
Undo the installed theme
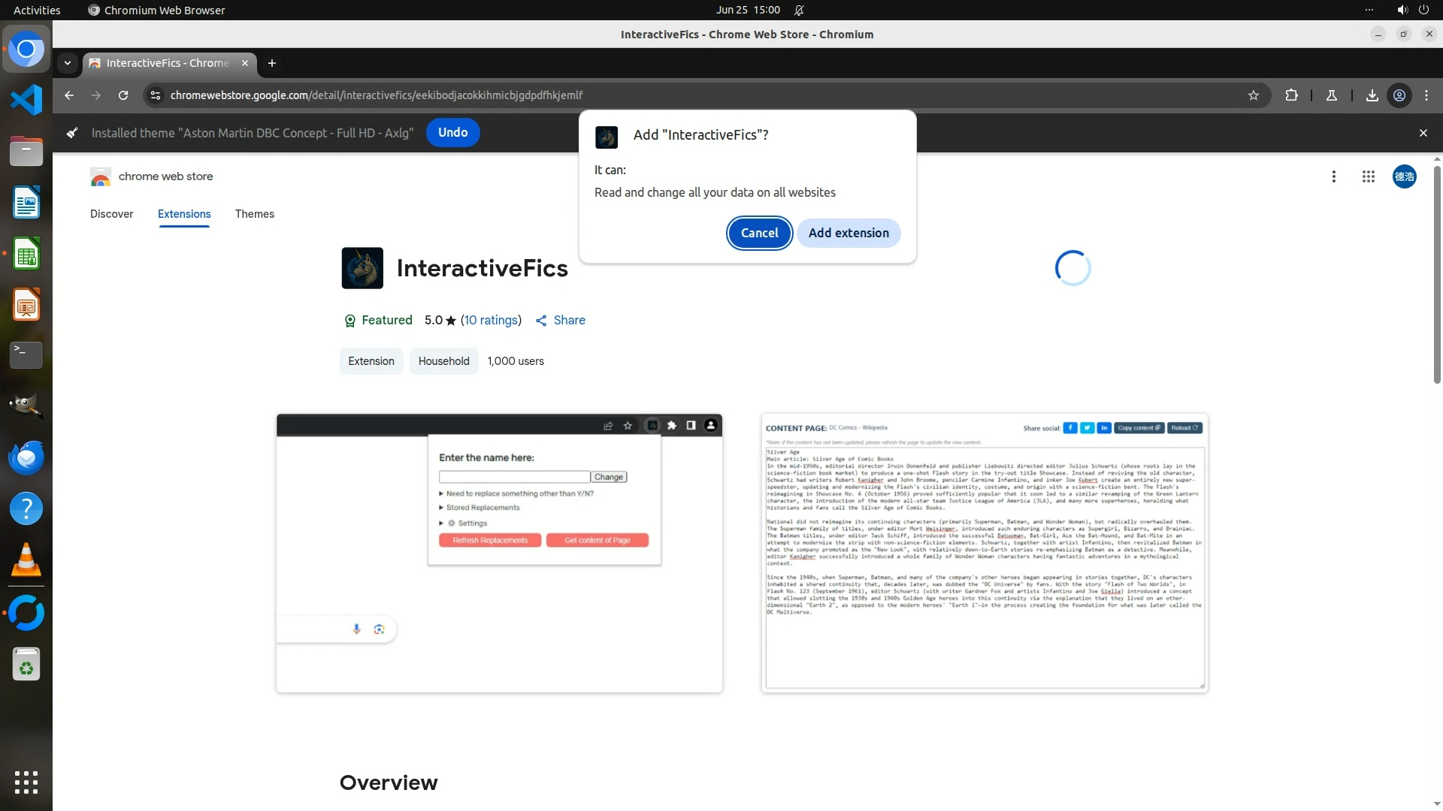click(452, 132)
